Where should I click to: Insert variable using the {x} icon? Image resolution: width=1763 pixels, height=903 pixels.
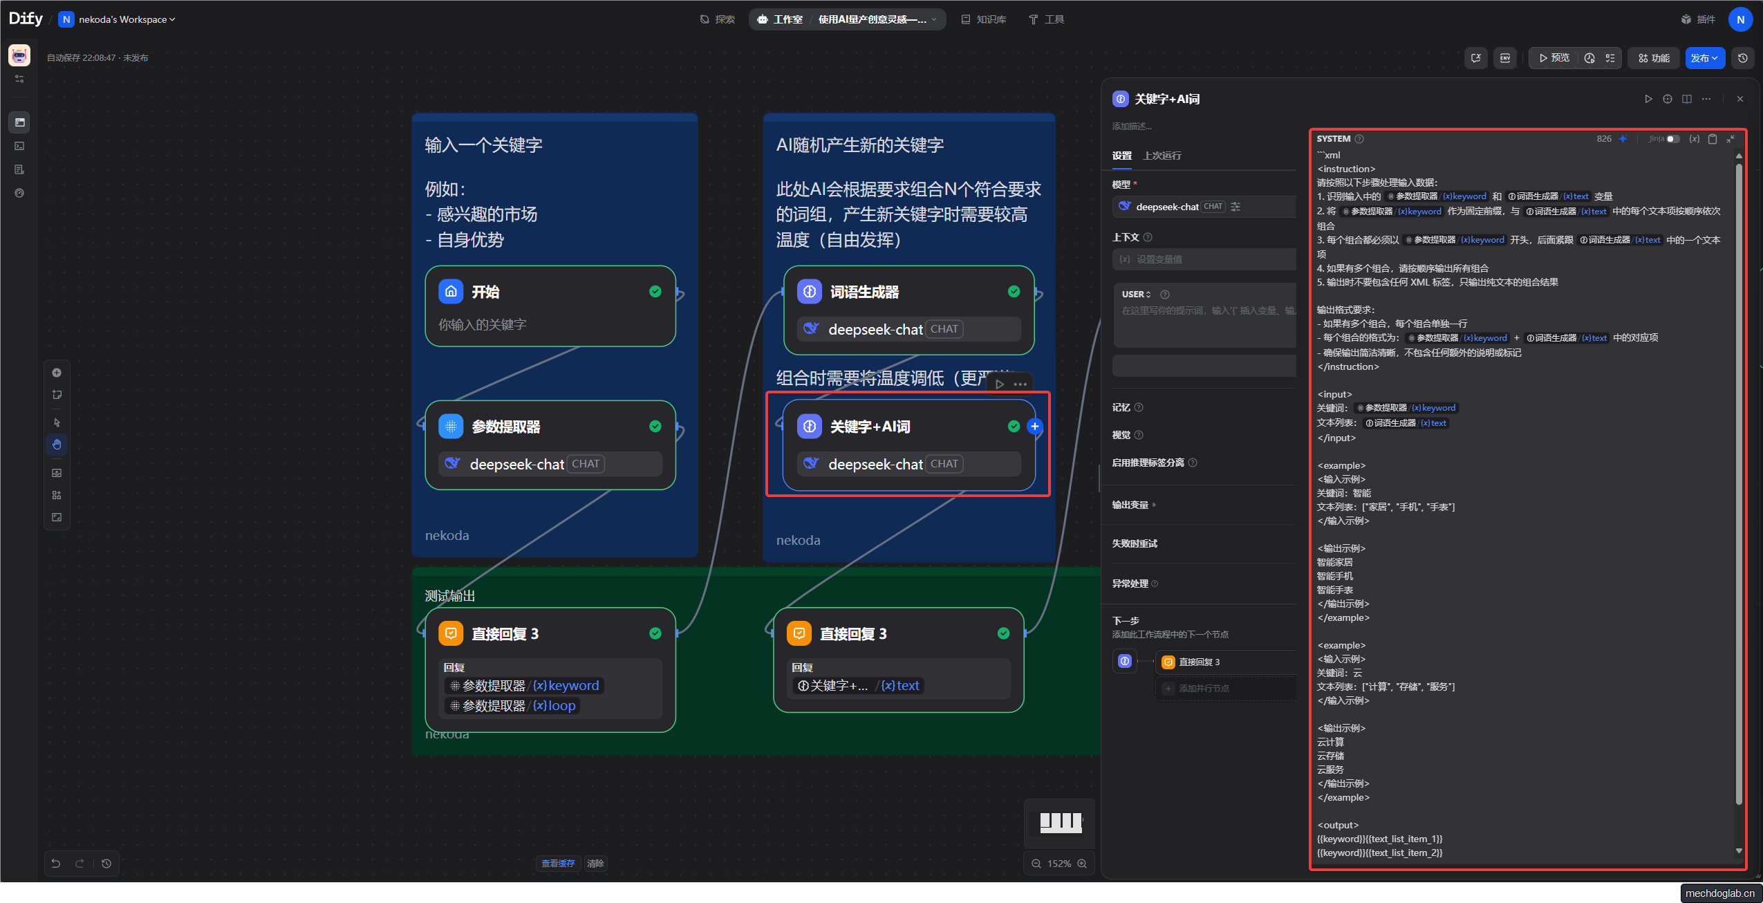tap(1695, 139)
